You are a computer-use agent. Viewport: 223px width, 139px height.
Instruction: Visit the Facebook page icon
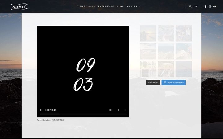point(205,6)
